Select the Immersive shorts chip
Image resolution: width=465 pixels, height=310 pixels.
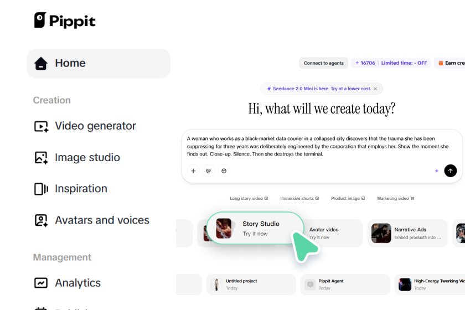point(299,199)
